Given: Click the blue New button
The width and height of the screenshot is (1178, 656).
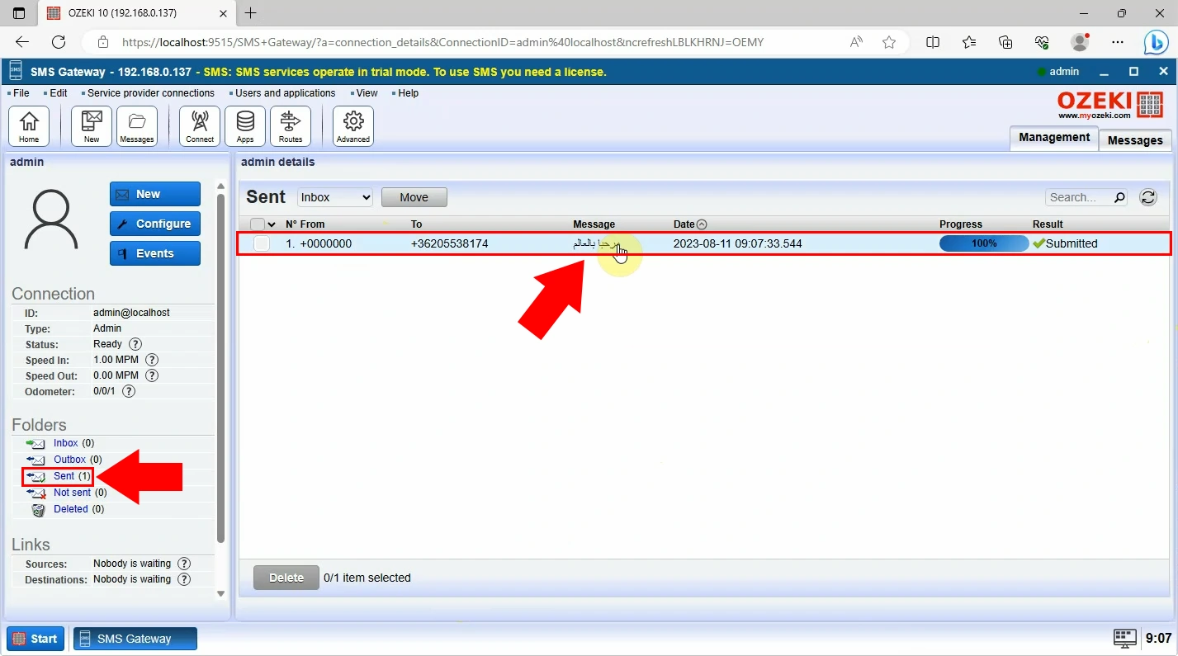Looking at the screenshot, I should pos(155,194).
